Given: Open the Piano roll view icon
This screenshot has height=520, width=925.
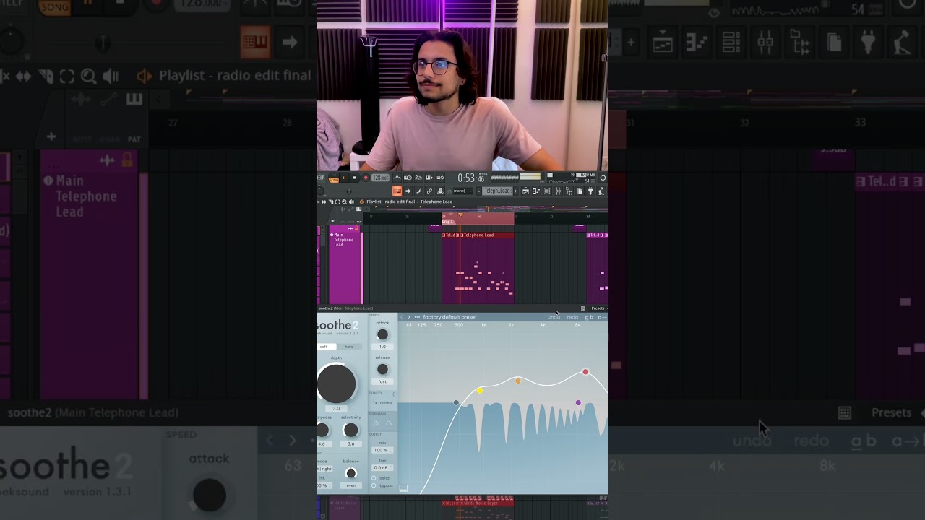Looking at the screenshot, I should click(x=536, y=191).
